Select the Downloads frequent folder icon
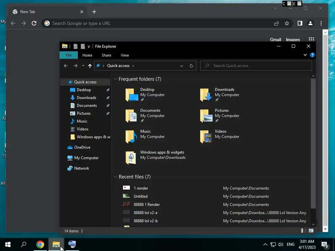 pyautogui.click(x=206, y=95)
